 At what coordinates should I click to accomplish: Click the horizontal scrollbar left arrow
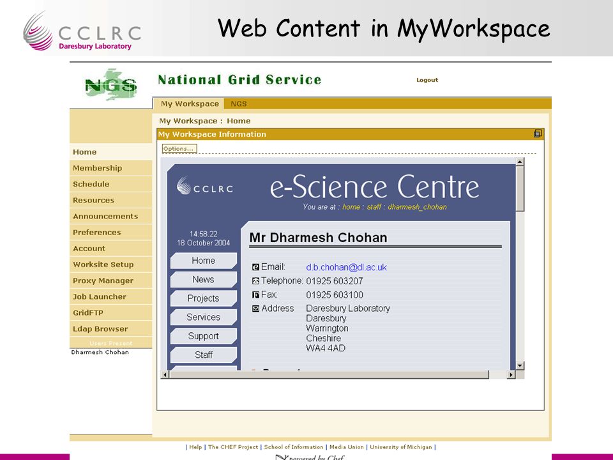pos(165,375)
